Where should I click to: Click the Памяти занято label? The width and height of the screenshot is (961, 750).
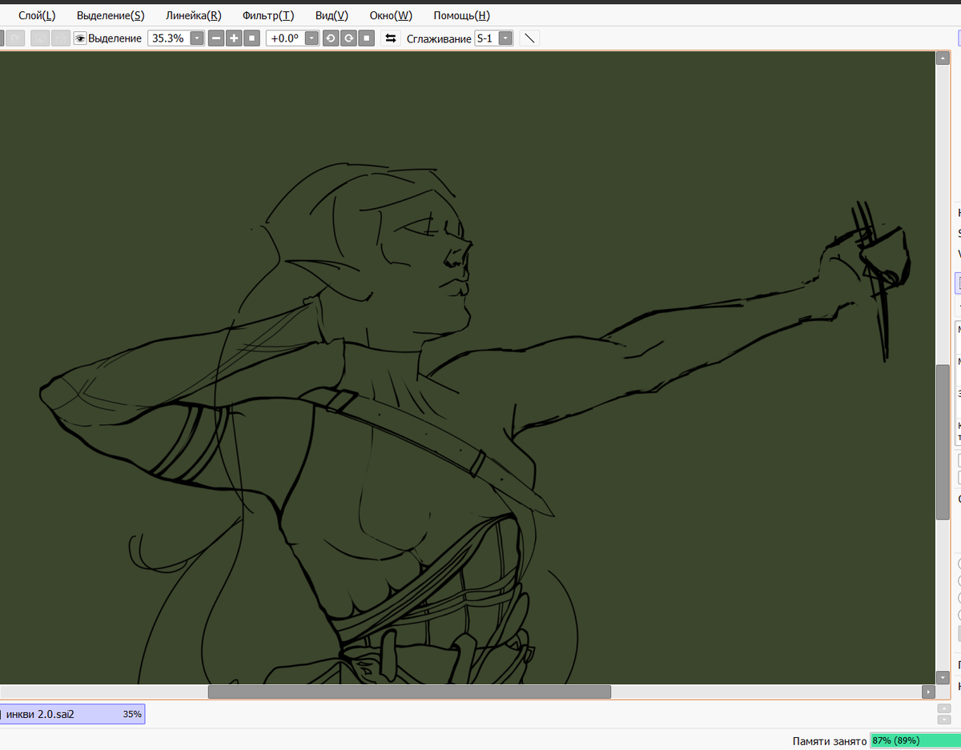coord(829,741)
